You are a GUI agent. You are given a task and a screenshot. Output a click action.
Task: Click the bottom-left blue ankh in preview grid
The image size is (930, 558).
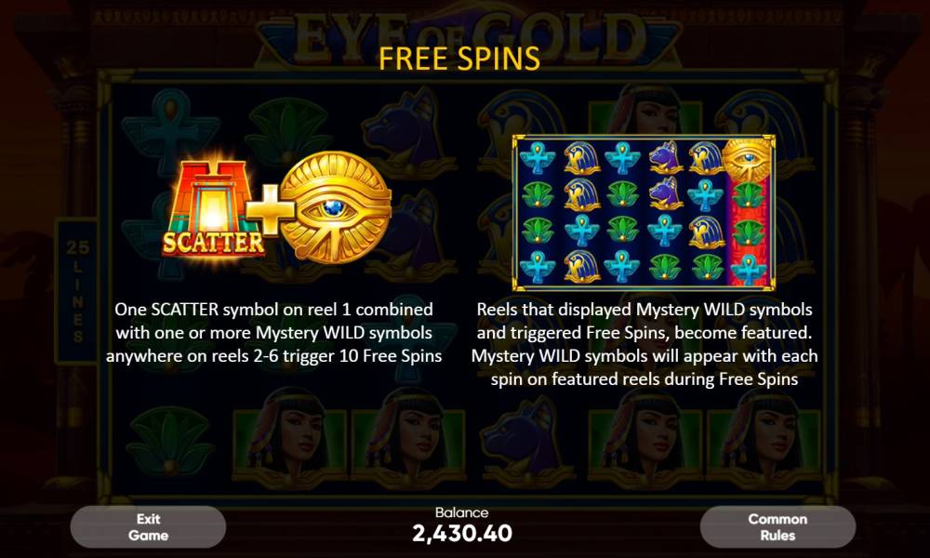click(538, 268)
